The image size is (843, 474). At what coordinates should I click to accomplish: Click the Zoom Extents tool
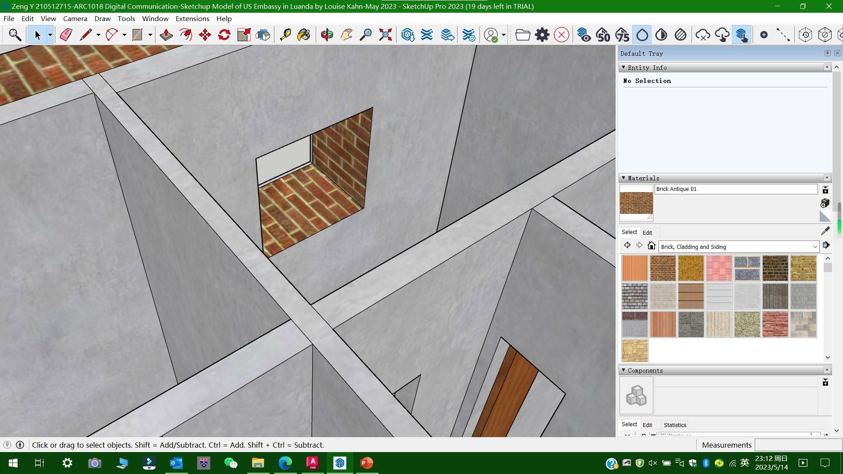[x=385, y=35]
